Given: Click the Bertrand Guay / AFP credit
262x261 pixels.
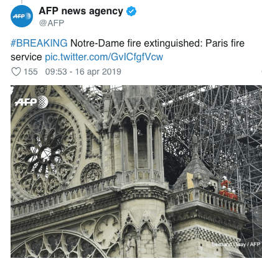Looking at the screenshot, I should click(236, 244).
